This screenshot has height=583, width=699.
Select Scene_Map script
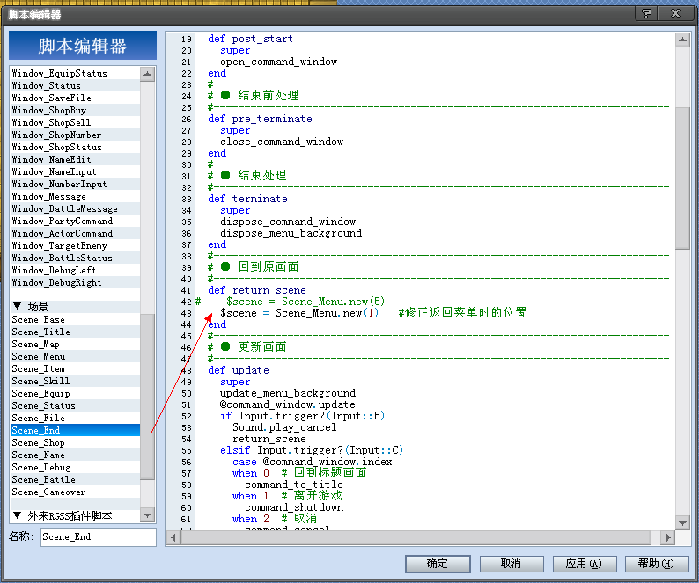tap(75, 345)
